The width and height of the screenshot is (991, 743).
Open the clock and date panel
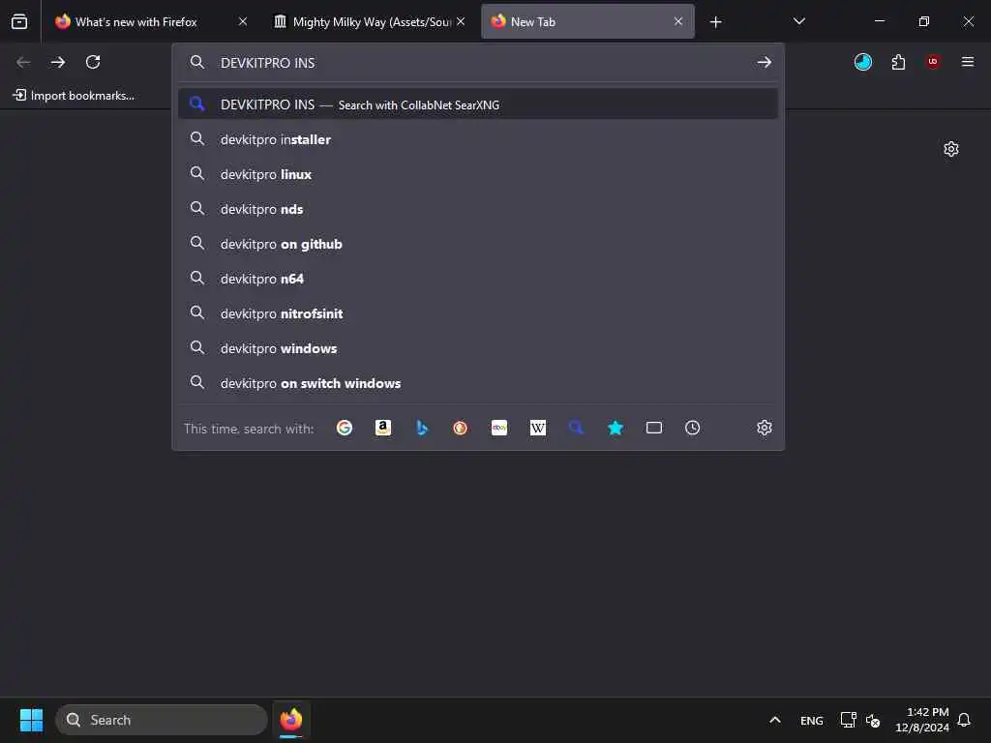point(922,720)
